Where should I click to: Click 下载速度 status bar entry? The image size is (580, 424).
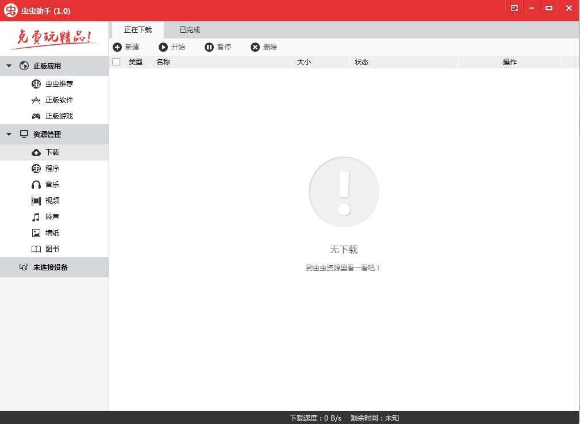pyautogui.click(x=316, y=418)
